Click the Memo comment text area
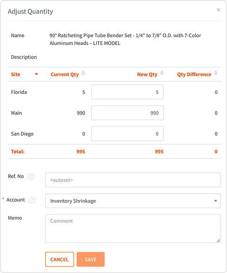The height and width of the screenshot is (273, 227). pos(133,229)
